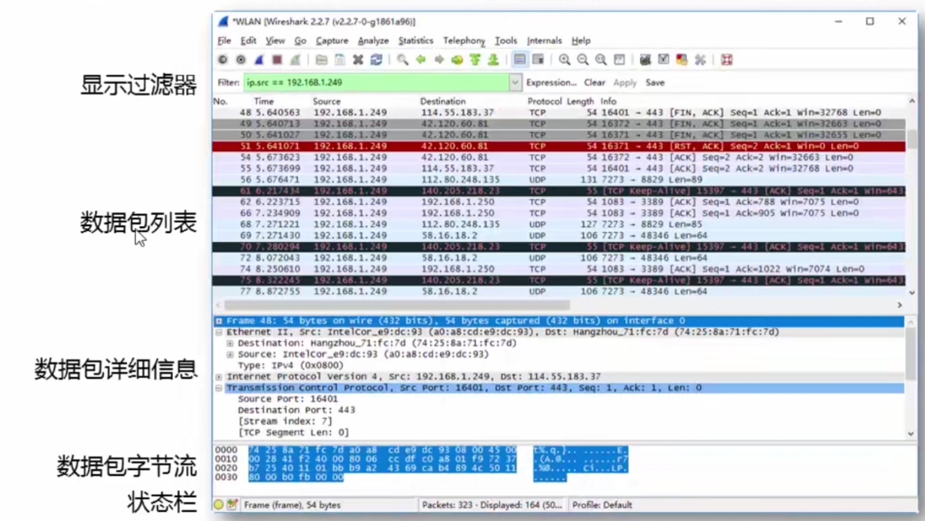Image resolution: width=925 pixels, height=521 pixels.
Task: Restart the running live capture icon
Action: coord(296,59)
